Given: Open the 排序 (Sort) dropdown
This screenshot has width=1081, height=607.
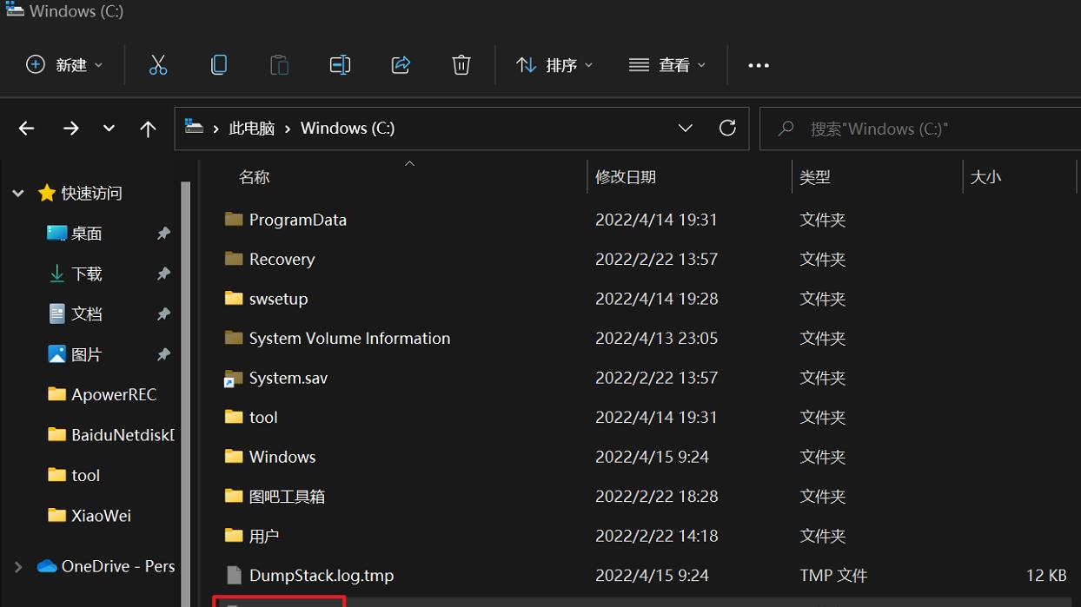Looking at the screenshot, I should 554,65.
